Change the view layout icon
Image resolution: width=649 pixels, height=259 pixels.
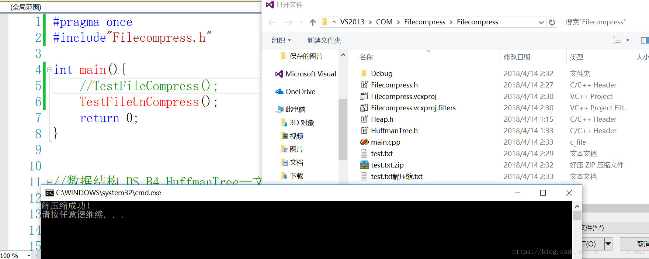[617, 40]
